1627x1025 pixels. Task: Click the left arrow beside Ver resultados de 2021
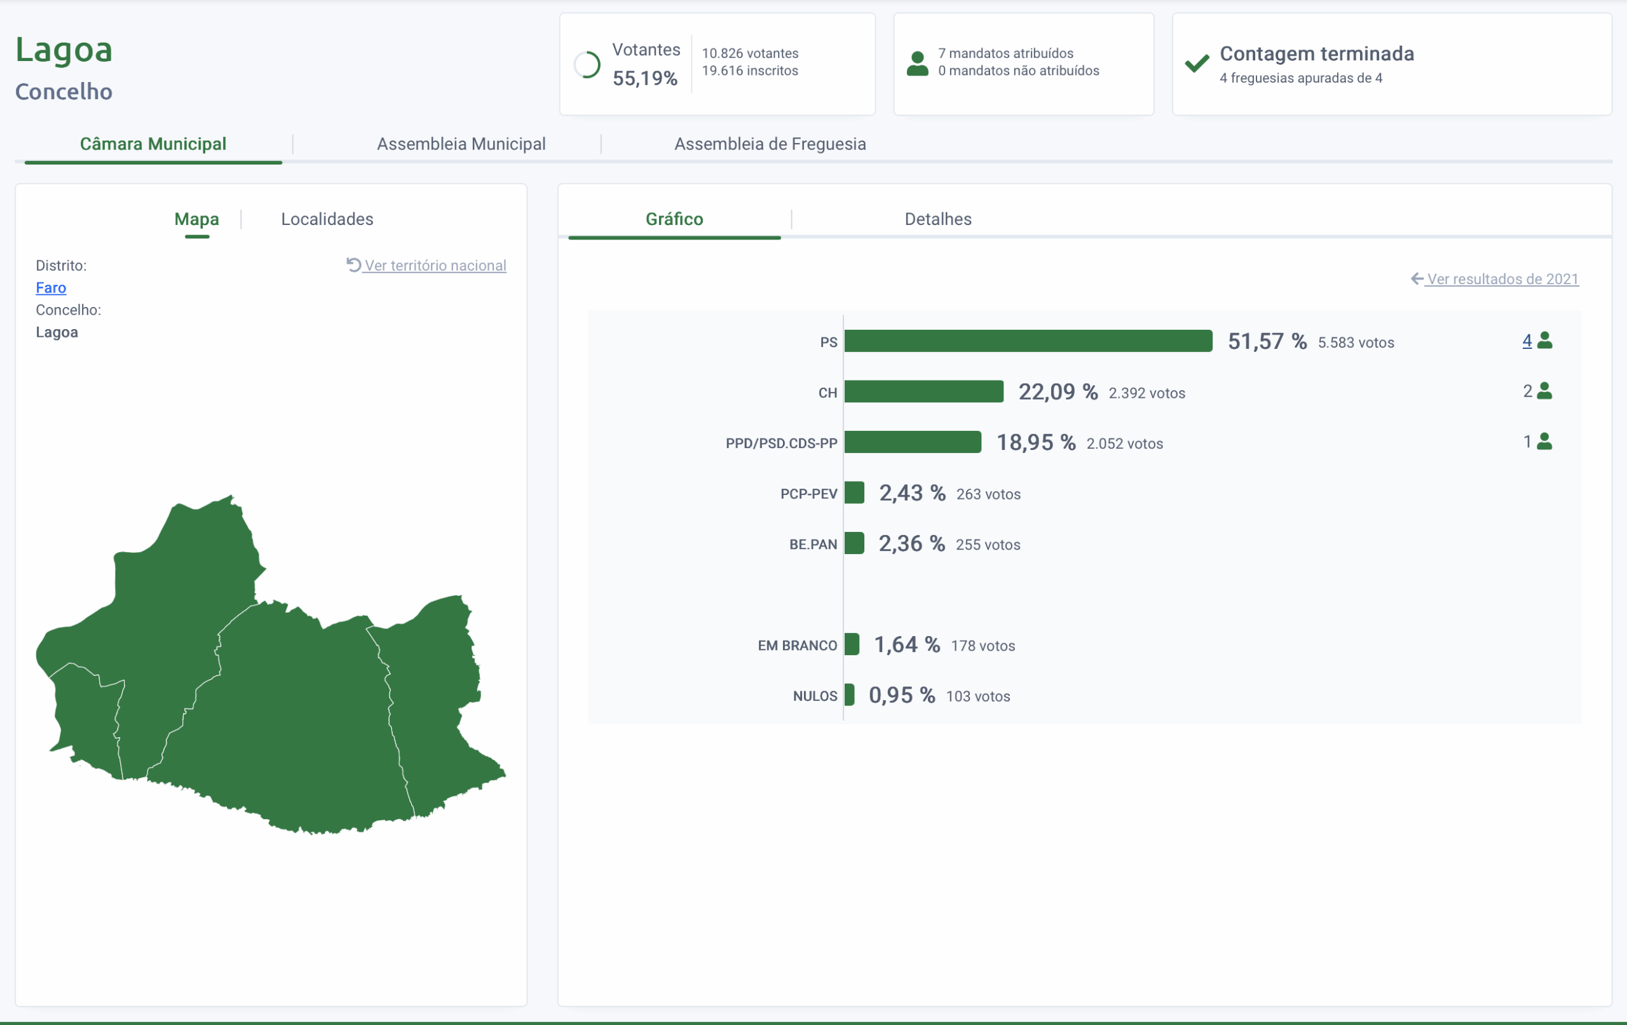[x=1417, y=278]
